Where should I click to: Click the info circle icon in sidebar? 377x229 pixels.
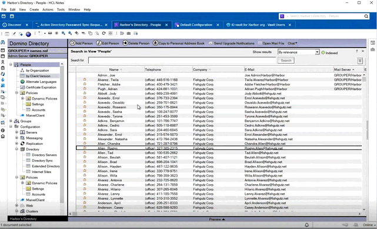pyautogui.click(x=3, y=130)
